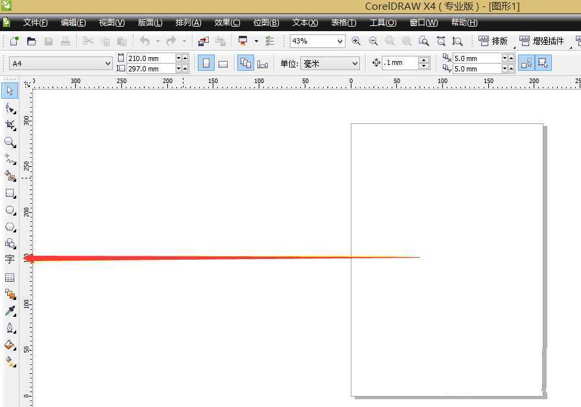Select the Table tool
581x407 pixels.
[x=10, y=277]
